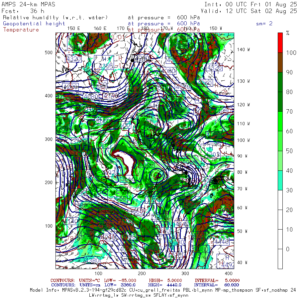The width and height of the screenshot is (299, 299).
Task: Click the '400' tick on the bottom axis
Action: click(x=229, y=273)
